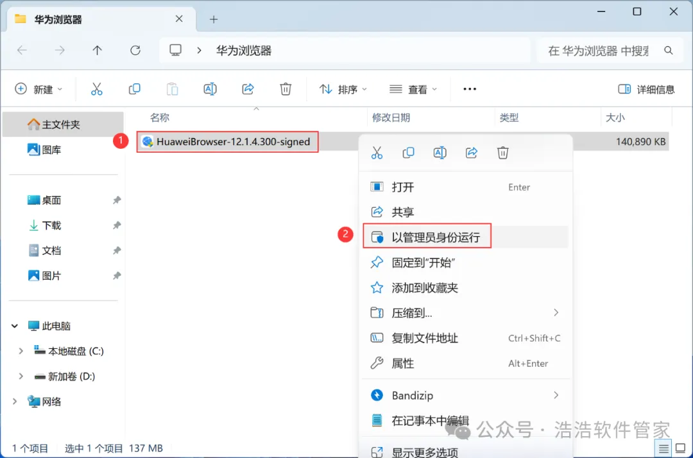Click the Copy icon in the toolbar
Screen dimensions: 693x458
tap(134, 89)
